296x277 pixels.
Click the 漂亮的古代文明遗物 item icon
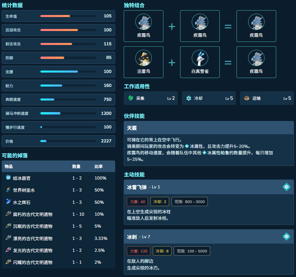click(x=8, y=238)
